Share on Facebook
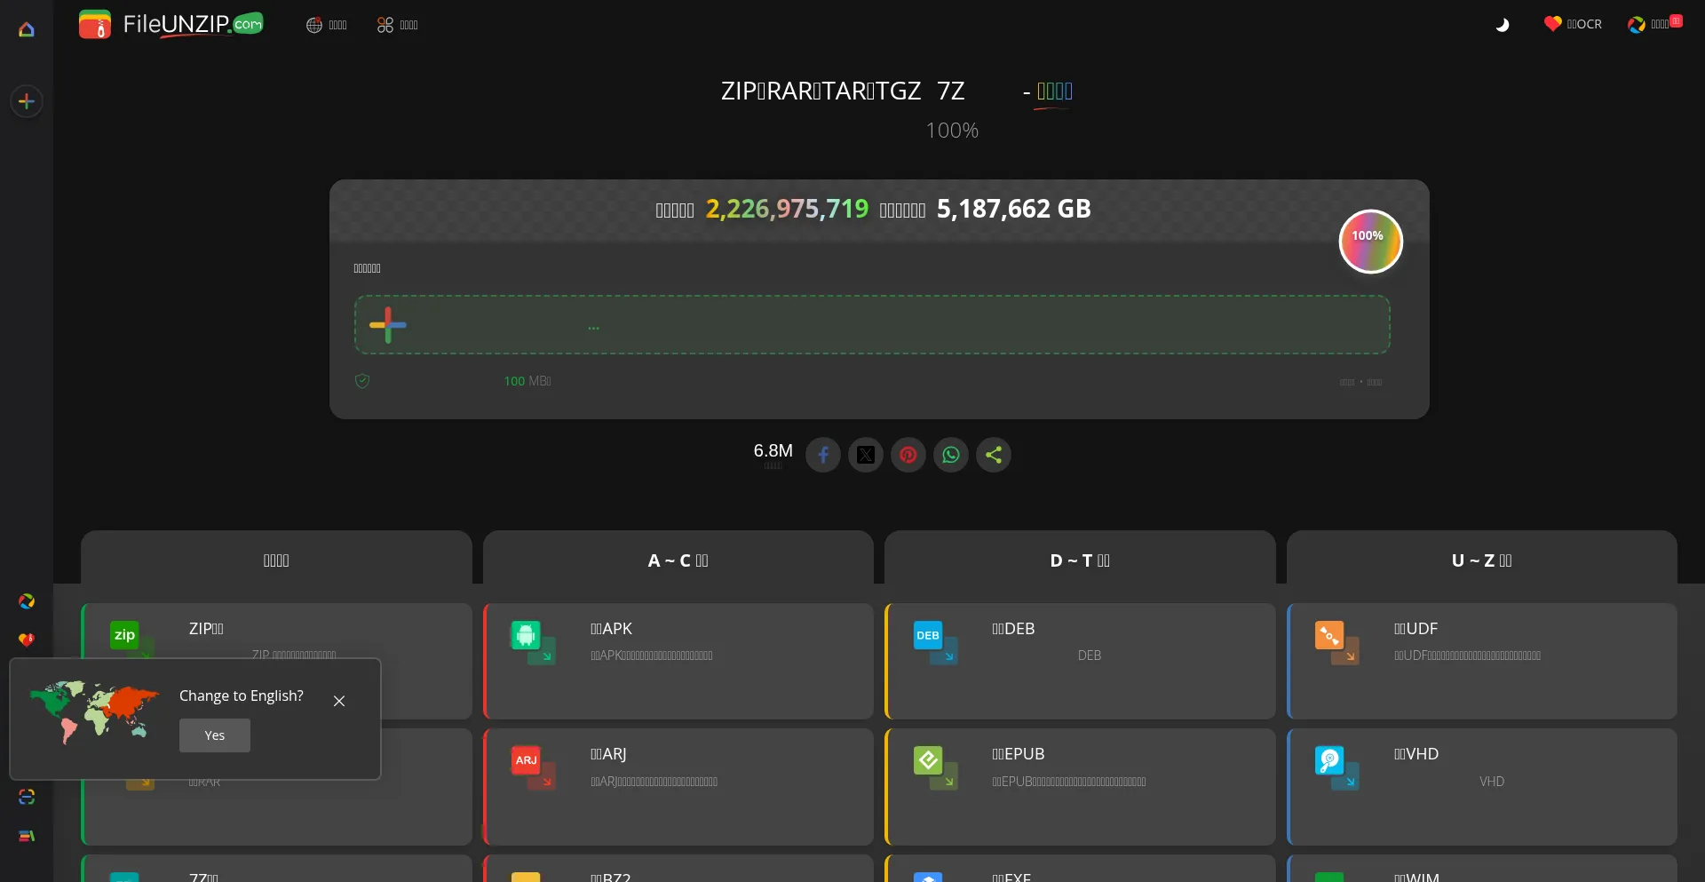 tap(823, 455)
